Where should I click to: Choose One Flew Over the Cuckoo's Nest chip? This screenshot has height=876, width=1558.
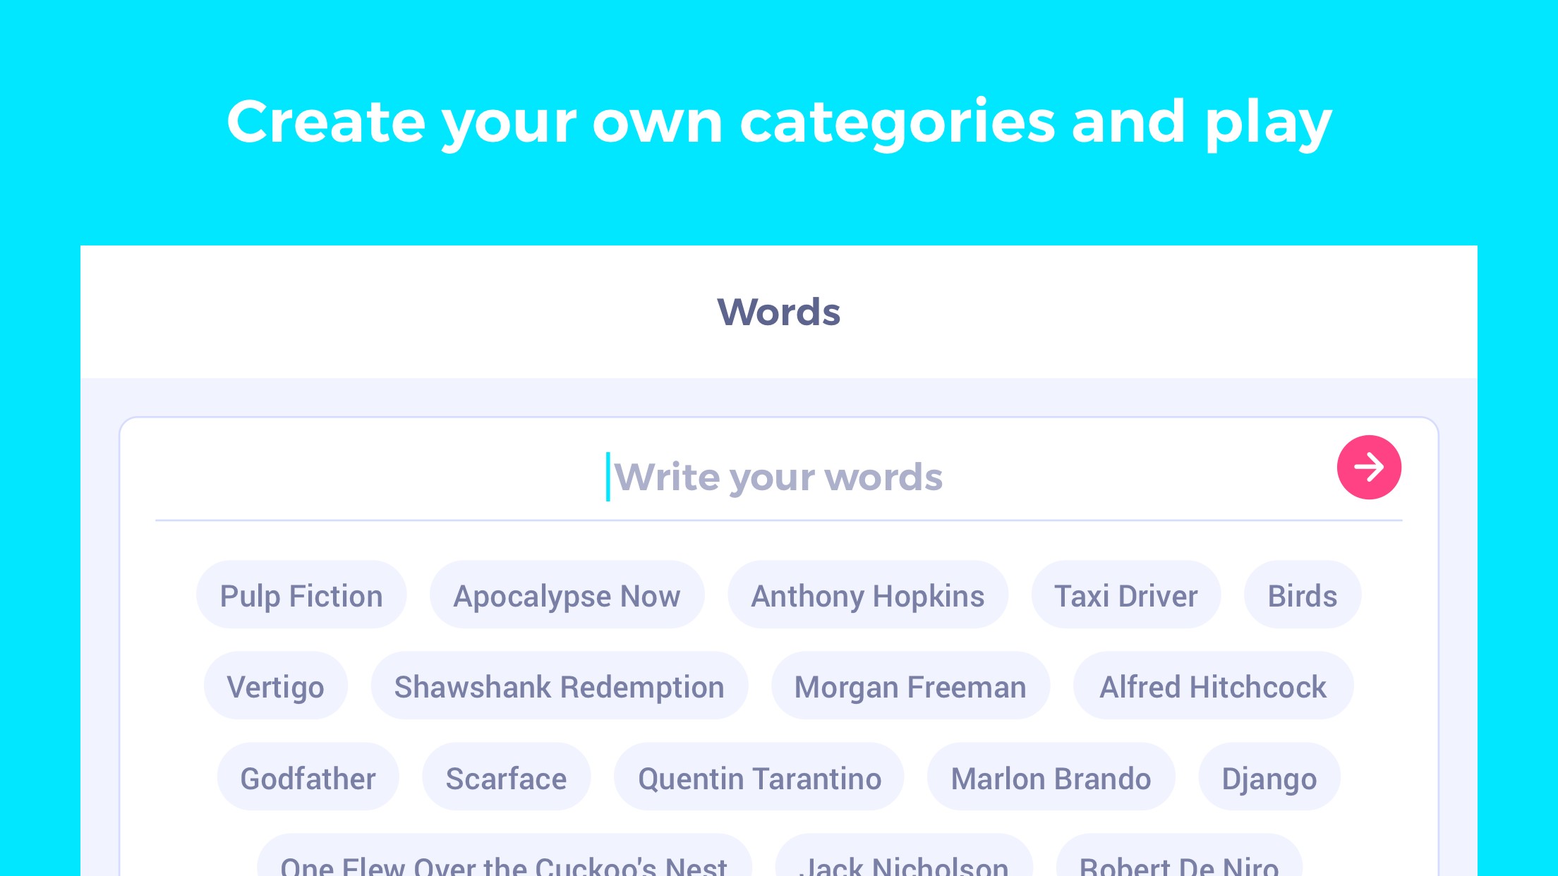tap(504, 862)
